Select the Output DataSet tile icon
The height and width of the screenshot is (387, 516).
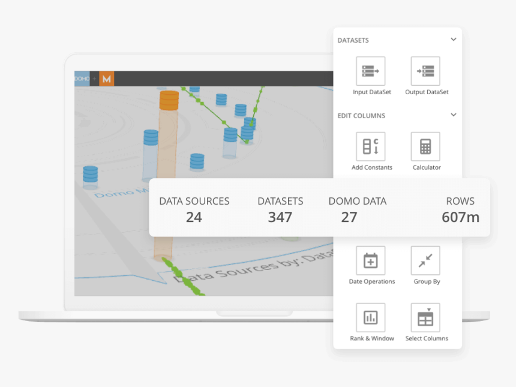coord(425,71)
